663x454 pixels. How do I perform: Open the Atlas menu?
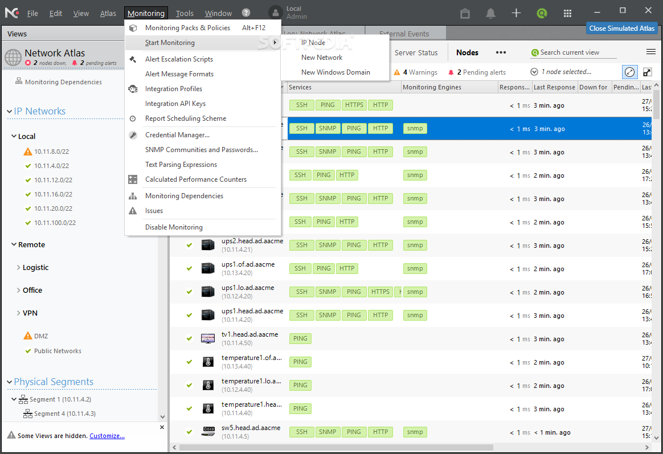coord(108,13)
